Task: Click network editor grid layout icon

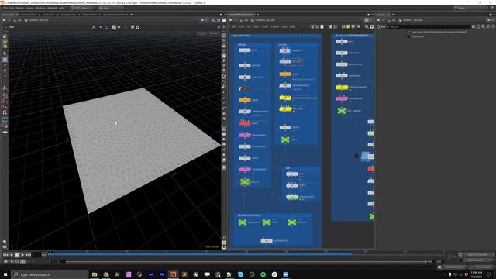Action: [x=336, y=27]
